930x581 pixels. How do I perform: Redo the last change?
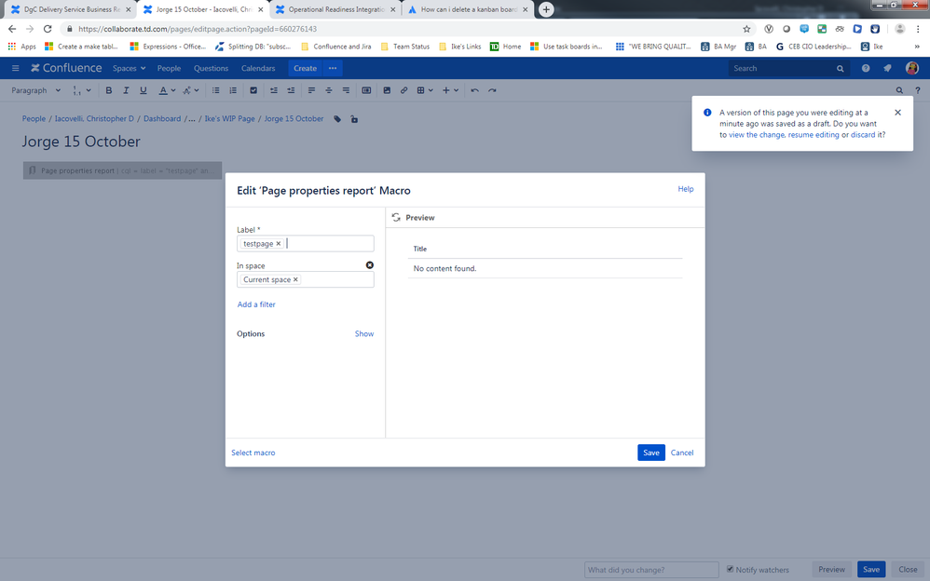[x=492, y=90]
